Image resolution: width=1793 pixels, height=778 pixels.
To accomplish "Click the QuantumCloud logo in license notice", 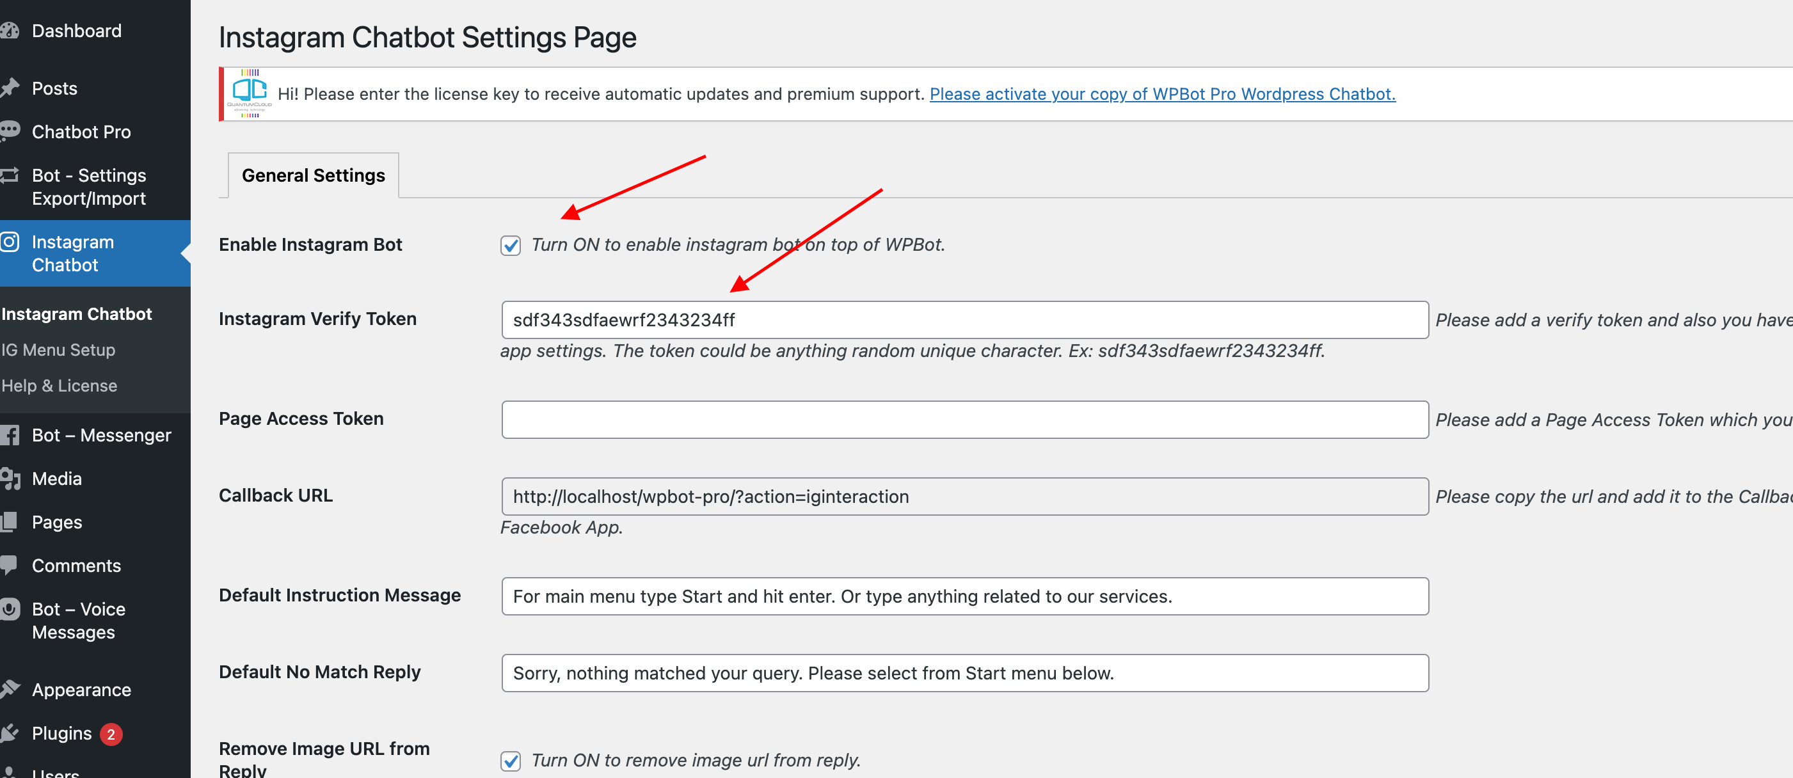I will (x=249, y=93).
